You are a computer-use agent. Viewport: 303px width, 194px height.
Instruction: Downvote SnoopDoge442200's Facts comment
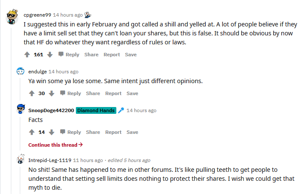click(52, 132)
